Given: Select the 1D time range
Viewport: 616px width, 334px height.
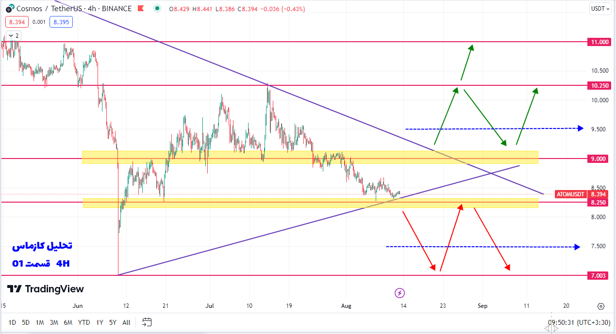Looking at the screenshot, I should tap(12, 322).
